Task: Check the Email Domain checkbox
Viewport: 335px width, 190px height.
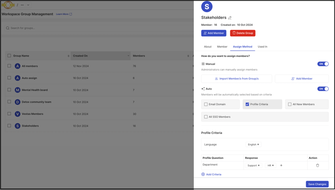Action: (x=206, y=104)
